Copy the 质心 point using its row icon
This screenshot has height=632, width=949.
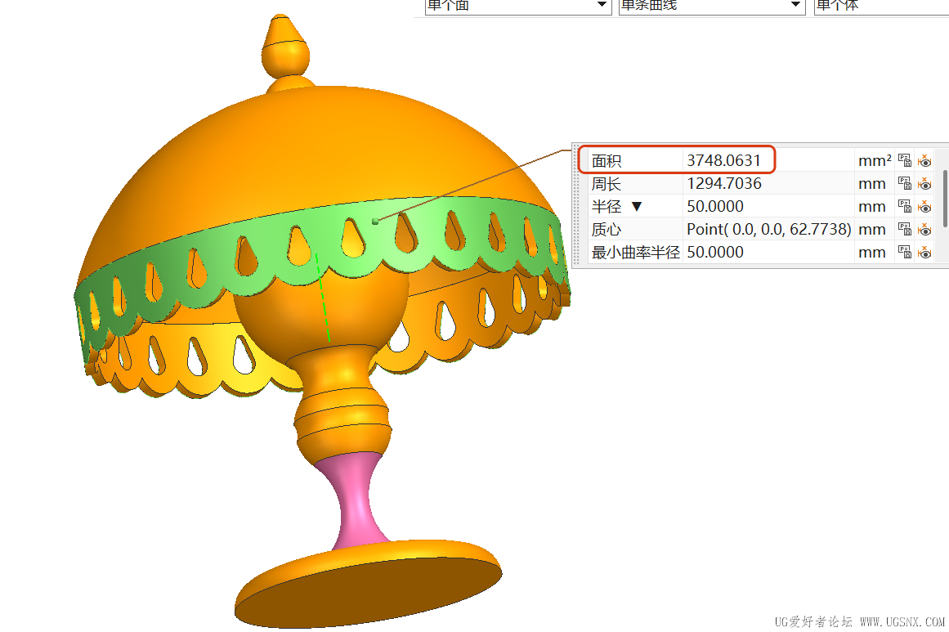click(x=904, y=230)
